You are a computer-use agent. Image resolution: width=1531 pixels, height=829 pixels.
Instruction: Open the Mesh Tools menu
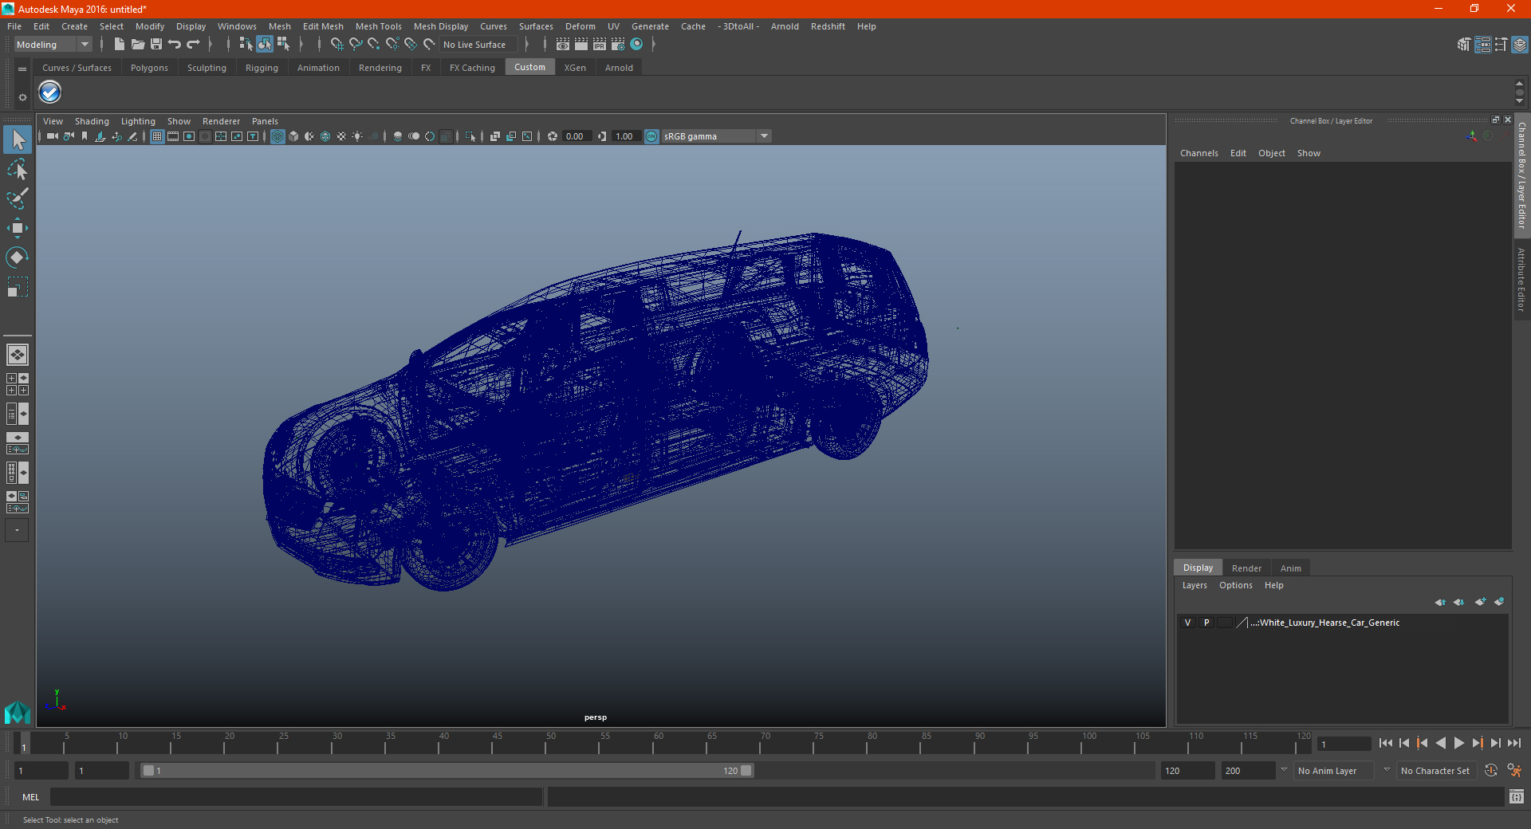[379, 26]
